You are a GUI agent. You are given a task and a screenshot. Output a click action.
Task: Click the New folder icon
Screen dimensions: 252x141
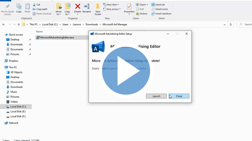(98, 7)
